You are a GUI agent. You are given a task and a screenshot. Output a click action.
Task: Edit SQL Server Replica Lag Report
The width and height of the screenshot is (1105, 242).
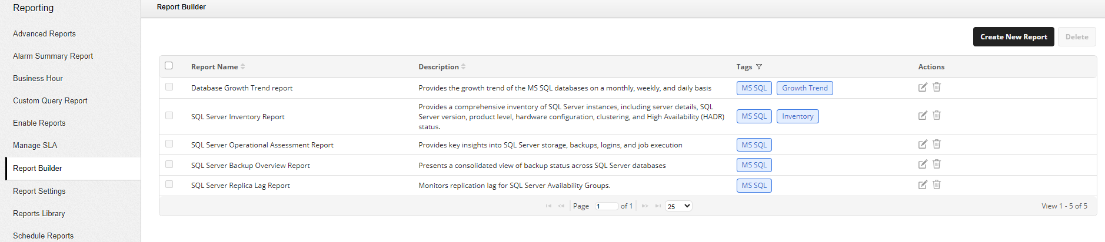click(x=923, y=185)
